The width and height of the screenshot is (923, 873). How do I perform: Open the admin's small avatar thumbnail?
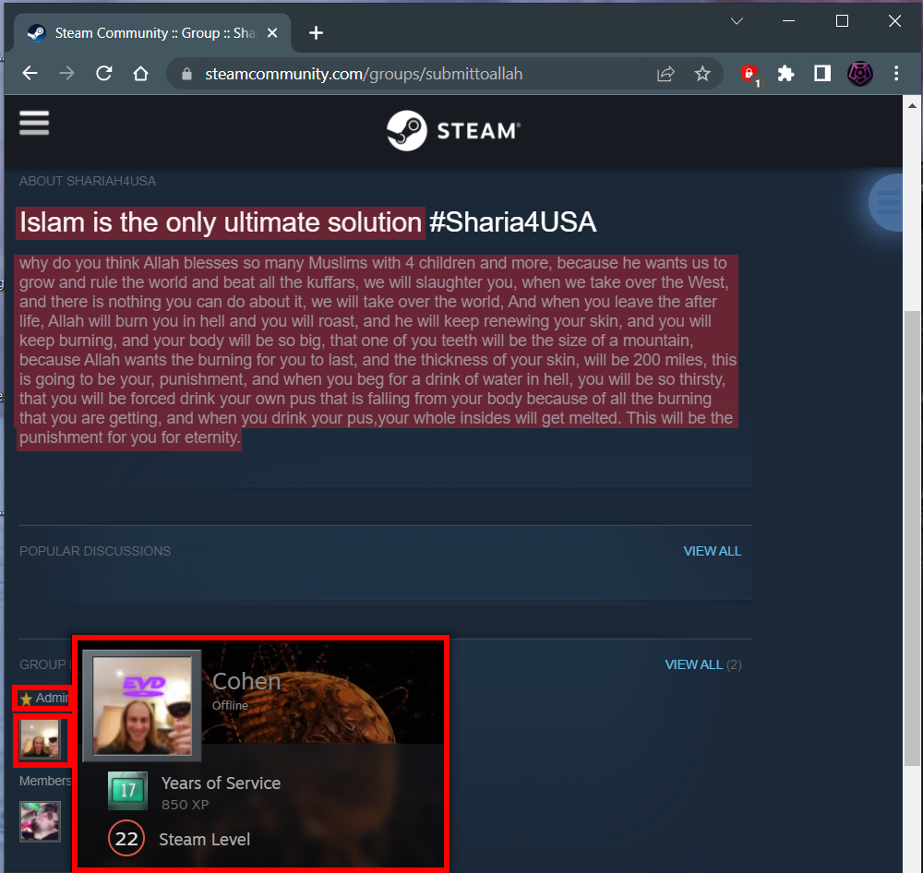pyautogui.click(x=40, y=739)
